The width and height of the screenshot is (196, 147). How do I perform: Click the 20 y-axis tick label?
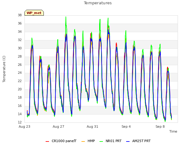point(20,89)
